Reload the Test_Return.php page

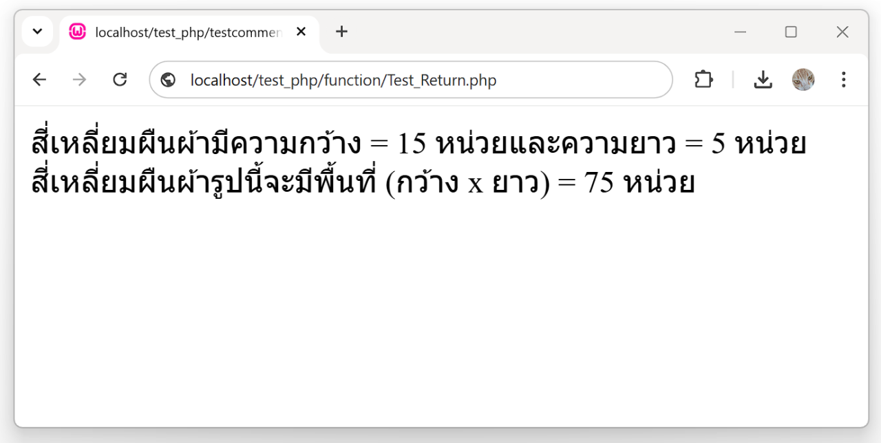120,80
